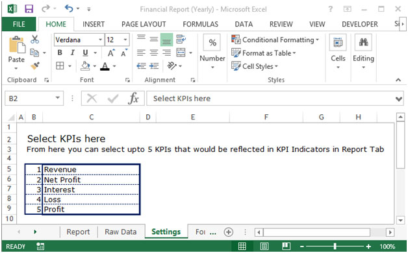The width and height of the screenshot is (408, 253).
Task: Switch to the FORMULAS tab
Action: (x=200, y=25)
